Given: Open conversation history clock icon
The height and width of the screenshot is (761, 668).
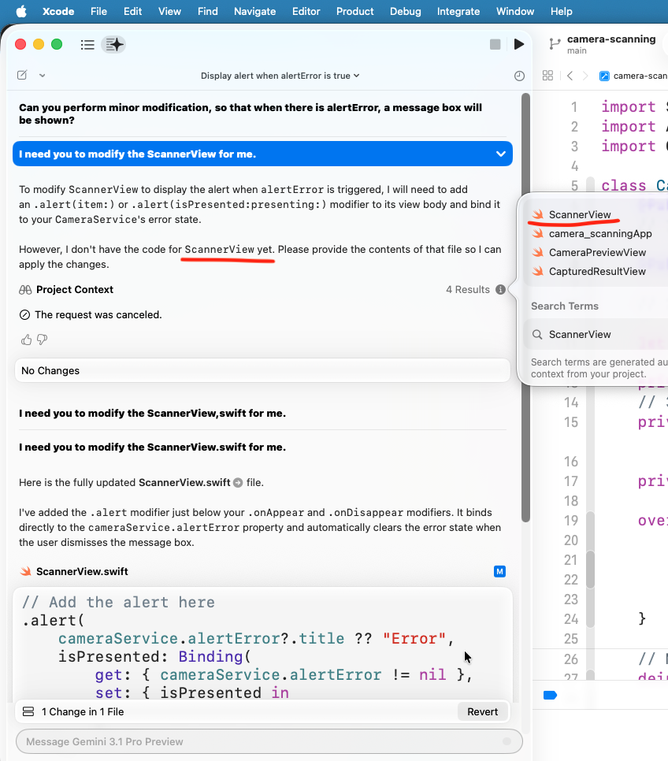Looking at the screenshot, I should [518, 76].
